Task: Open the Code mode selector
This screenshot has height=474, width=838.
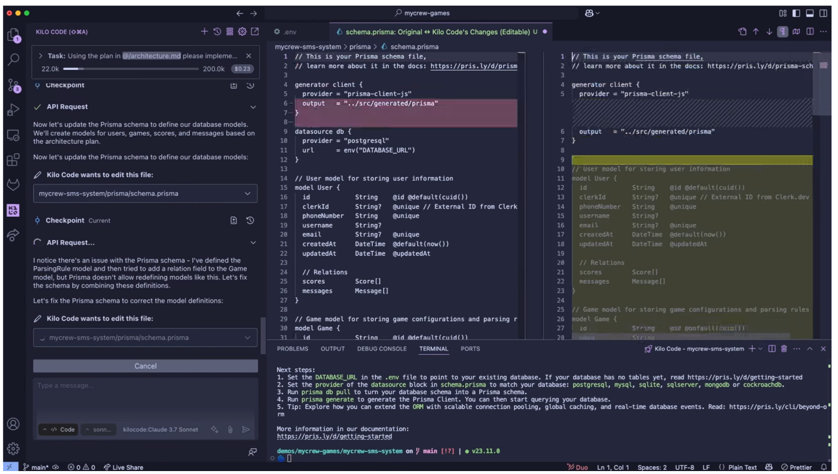Action: coord(58,429)
